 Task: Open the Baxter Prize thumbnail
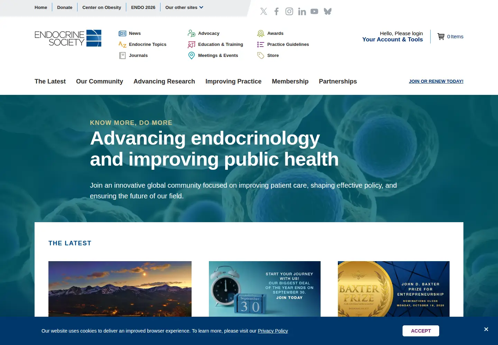click(x=394, y=289)
